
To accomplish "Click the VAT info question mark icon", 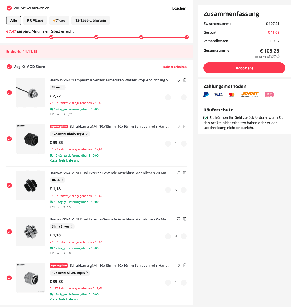I will tap(278, 56).
